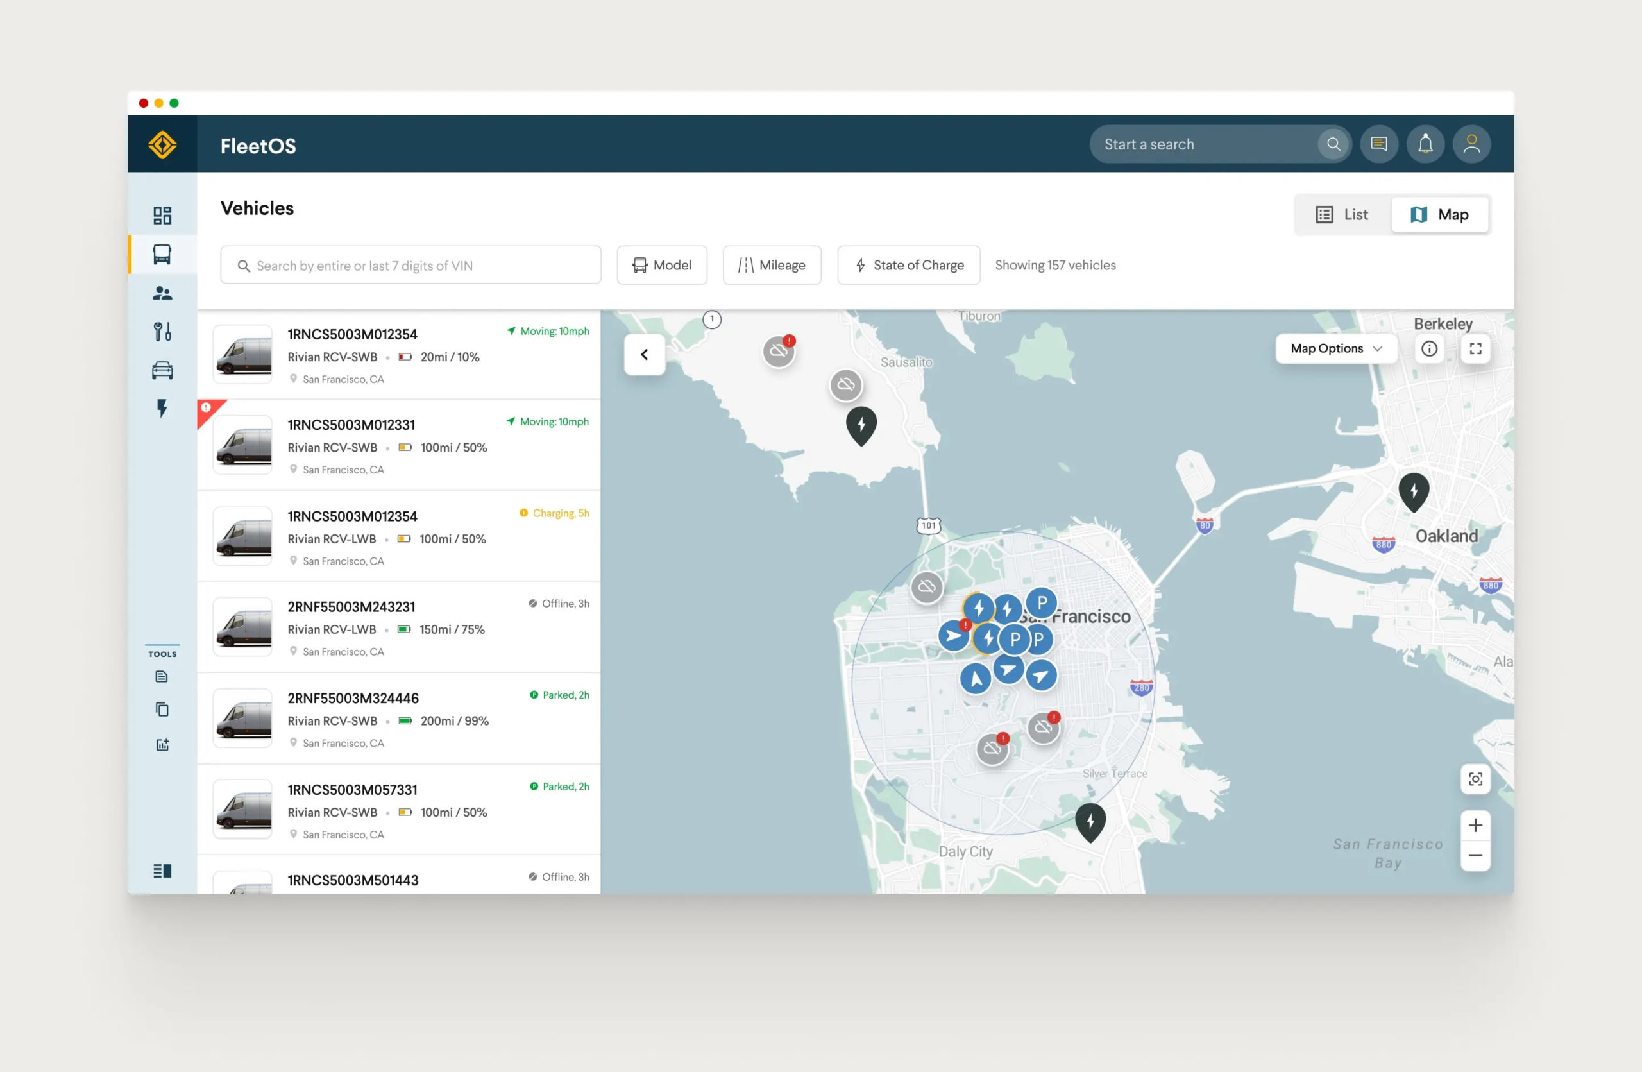The image size is (1642, 1072).
Task: Open the messages chat icon in header
Action: tap(1378, 144)
